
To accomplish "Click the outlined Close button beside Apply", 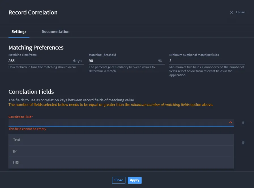I will click(119, 180).
